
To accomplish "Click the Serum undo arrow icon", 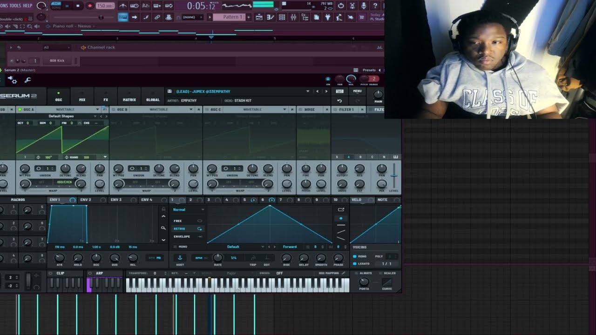I will (339, 101).
